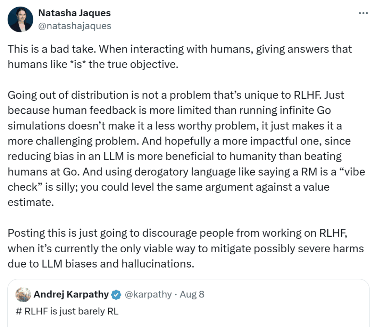This screenshot has width=375, height=327.
Task: Click the Aug 8 timestamp
Action: [x=192, y=295]
